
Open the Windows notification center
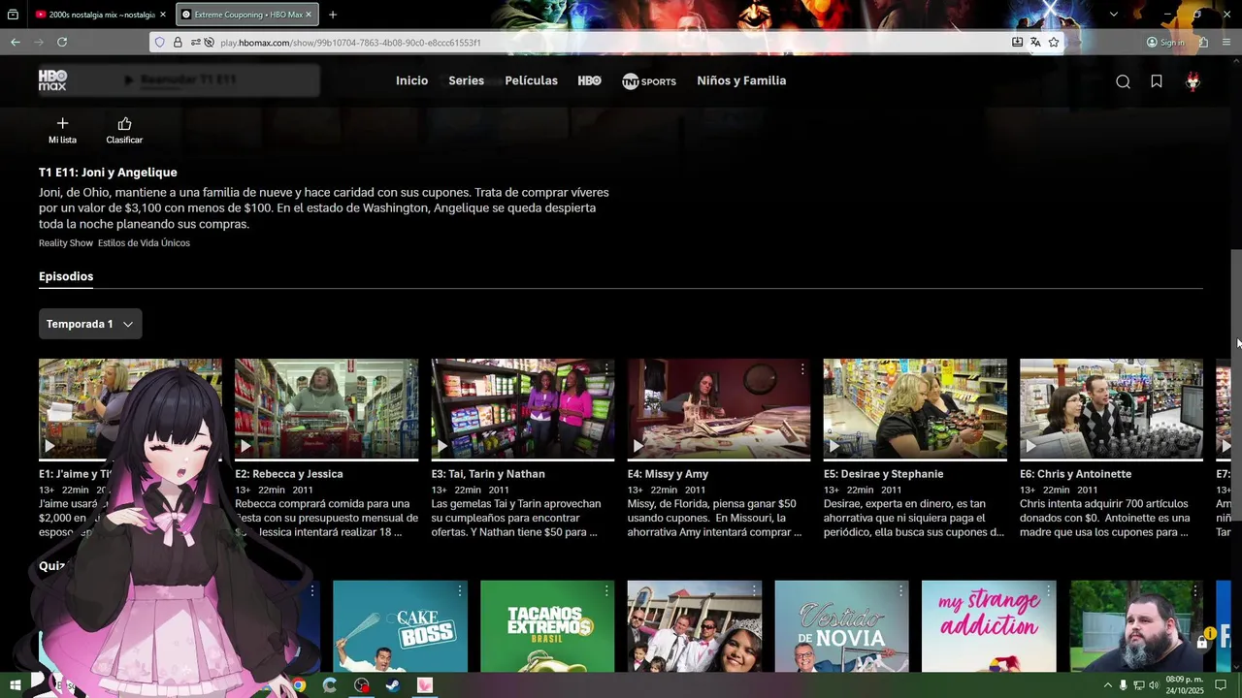point(1221,685)
